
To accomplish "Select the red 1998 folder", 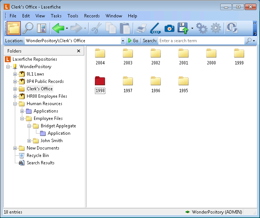I will pyautogui.click(x=100, y=85).
